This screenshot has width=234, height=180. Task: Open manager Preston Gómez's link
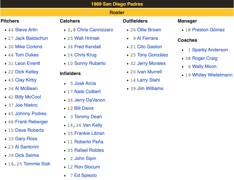coord(209,30)
